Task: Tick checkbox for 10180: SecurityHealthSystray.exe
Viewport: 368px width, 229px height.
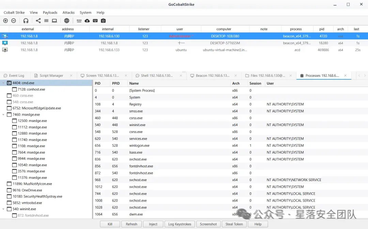Action: 9,196
